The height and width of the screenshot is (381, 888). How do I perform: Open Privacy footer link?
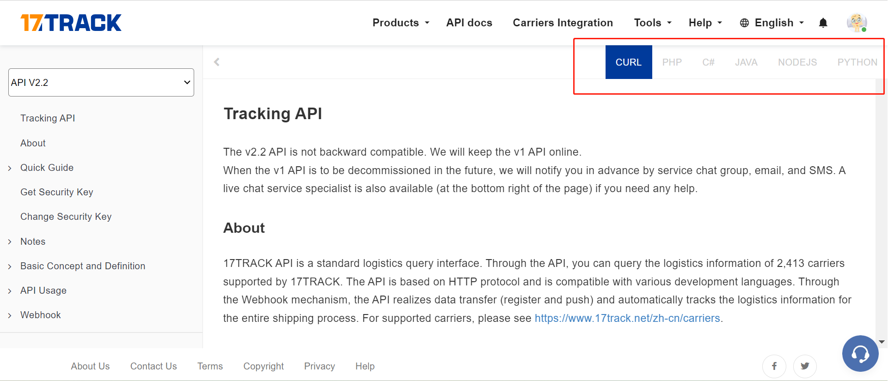click(x=319, y=366)
